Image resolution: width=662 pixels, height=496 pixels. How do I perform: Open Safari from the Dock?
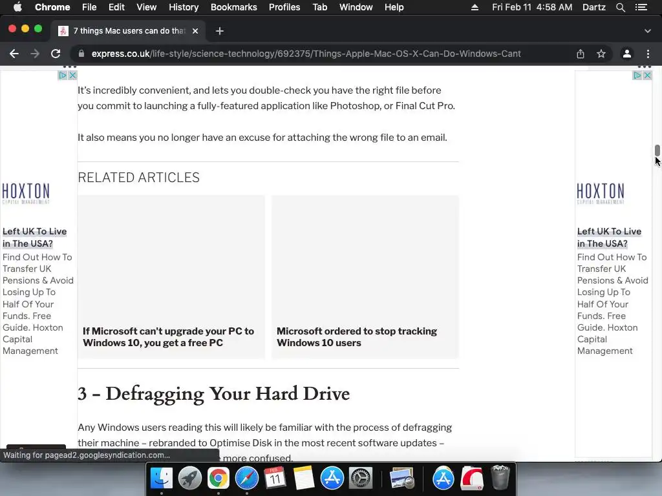click(x=246, y=479)
